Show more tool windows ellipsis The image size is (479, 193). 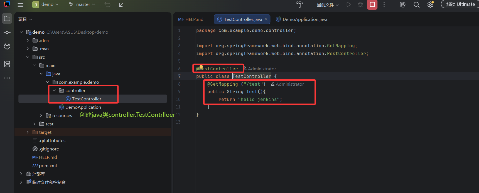[7, 78]
